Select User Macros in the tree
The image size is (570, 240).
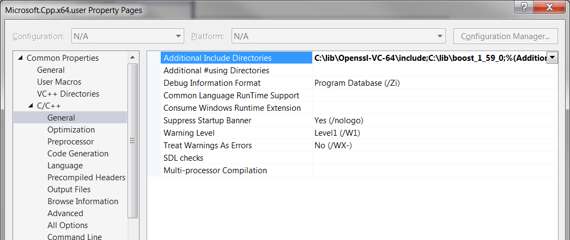point(59,82)
